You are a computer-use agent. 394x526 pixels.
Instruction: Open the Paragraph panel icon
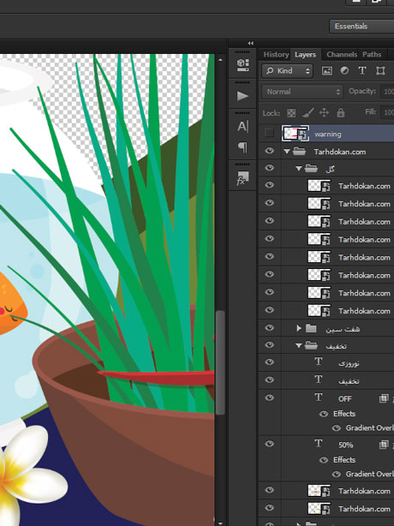[x=242, y=147]
